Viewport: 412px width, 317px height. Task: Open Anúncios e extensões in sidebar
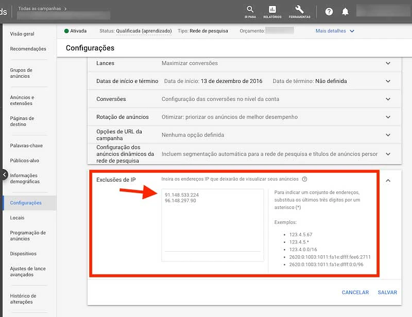point(22,100)
